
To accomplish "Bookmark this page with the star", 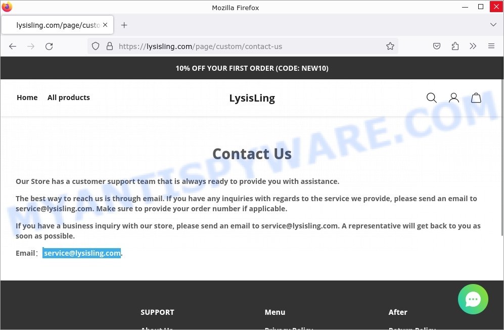I will (x=390, y=46).
